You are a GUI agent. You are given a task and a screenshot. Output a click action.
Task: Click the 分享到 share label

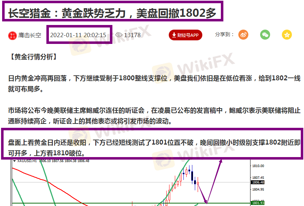tap(224, 35)
